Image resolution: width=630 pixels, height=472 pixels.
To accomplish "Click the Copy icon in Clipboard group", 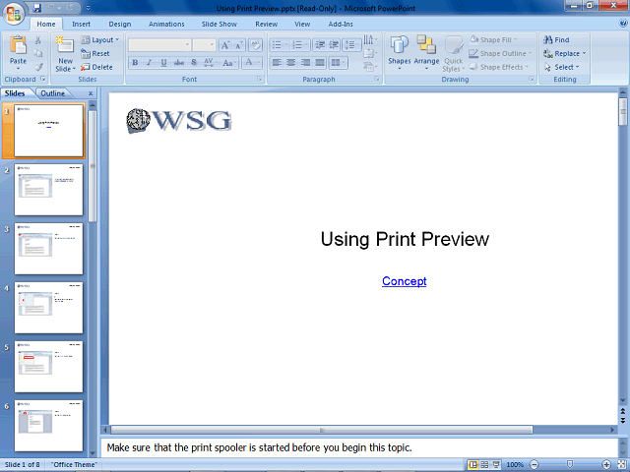I will [x=38, y=53].
